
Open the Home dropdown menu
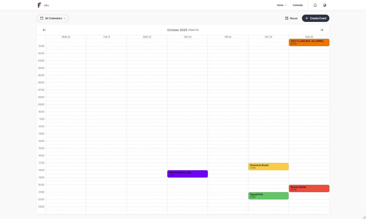(x=282, y=5)
